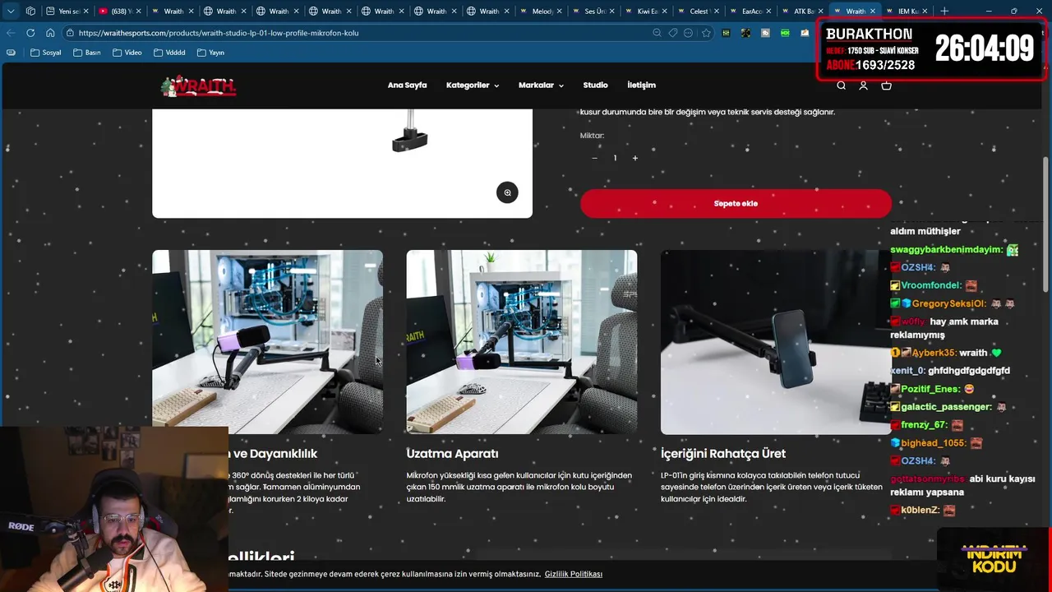This screenshot has height=592, width=1052.
Task: Open the desk microphone arm photo
Action: tap(267, 342)
